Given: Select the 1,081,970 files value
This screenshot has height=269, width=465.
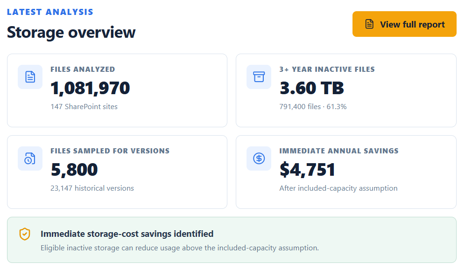Looking at the screenshot, I should pos(90,88).
